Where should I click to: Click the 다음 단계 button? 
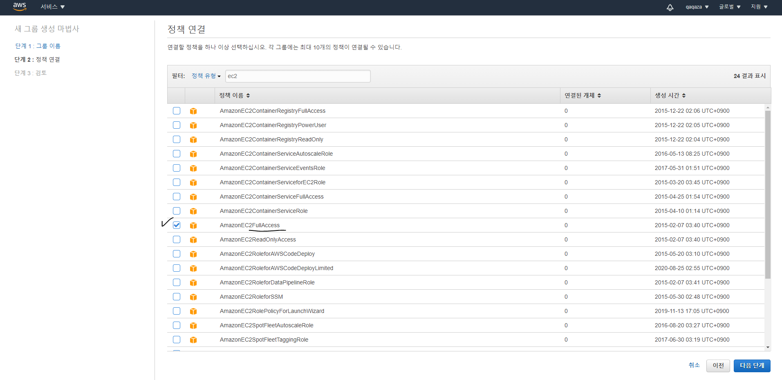click(x=752, y=366)
